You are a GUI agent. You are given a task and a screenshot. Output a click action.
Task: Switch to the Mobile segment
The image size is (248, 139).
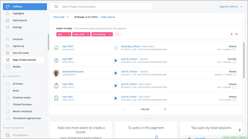point(17,67)
